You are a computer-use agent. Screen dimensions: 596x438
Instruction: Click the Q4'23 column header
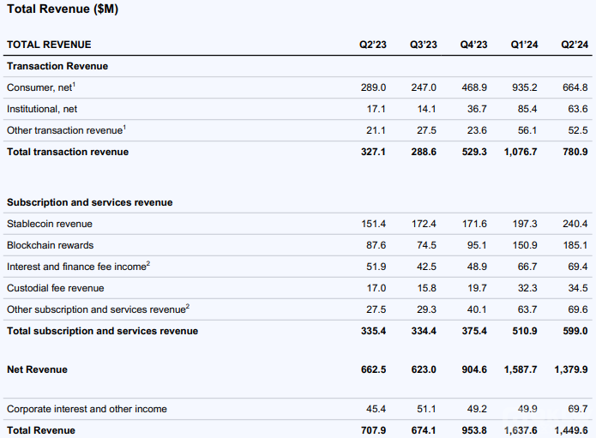[x=473, y=45]
